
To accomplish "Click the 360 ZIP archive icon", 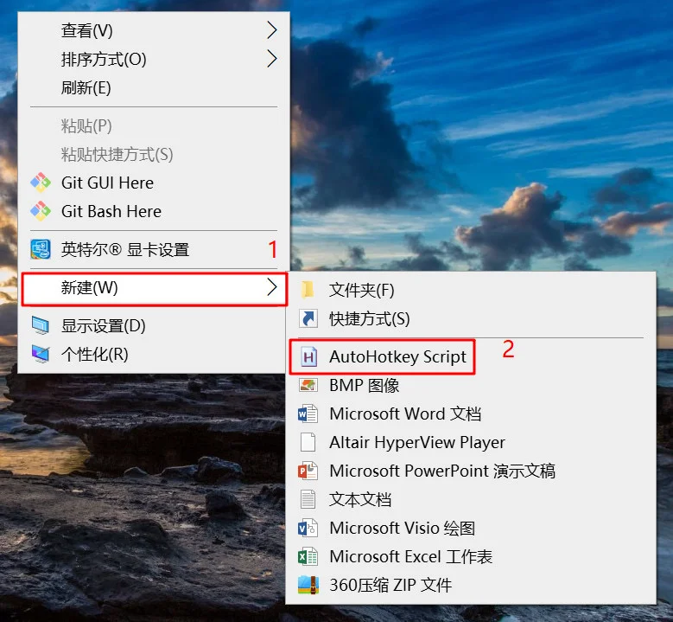I will (308, 585).
